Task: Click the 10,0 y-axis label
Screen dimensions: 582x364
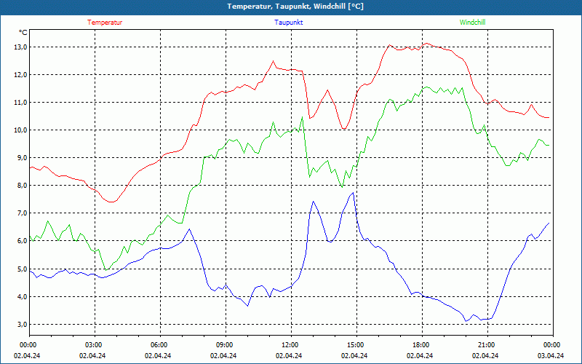Action: click(x=20, y=130)
